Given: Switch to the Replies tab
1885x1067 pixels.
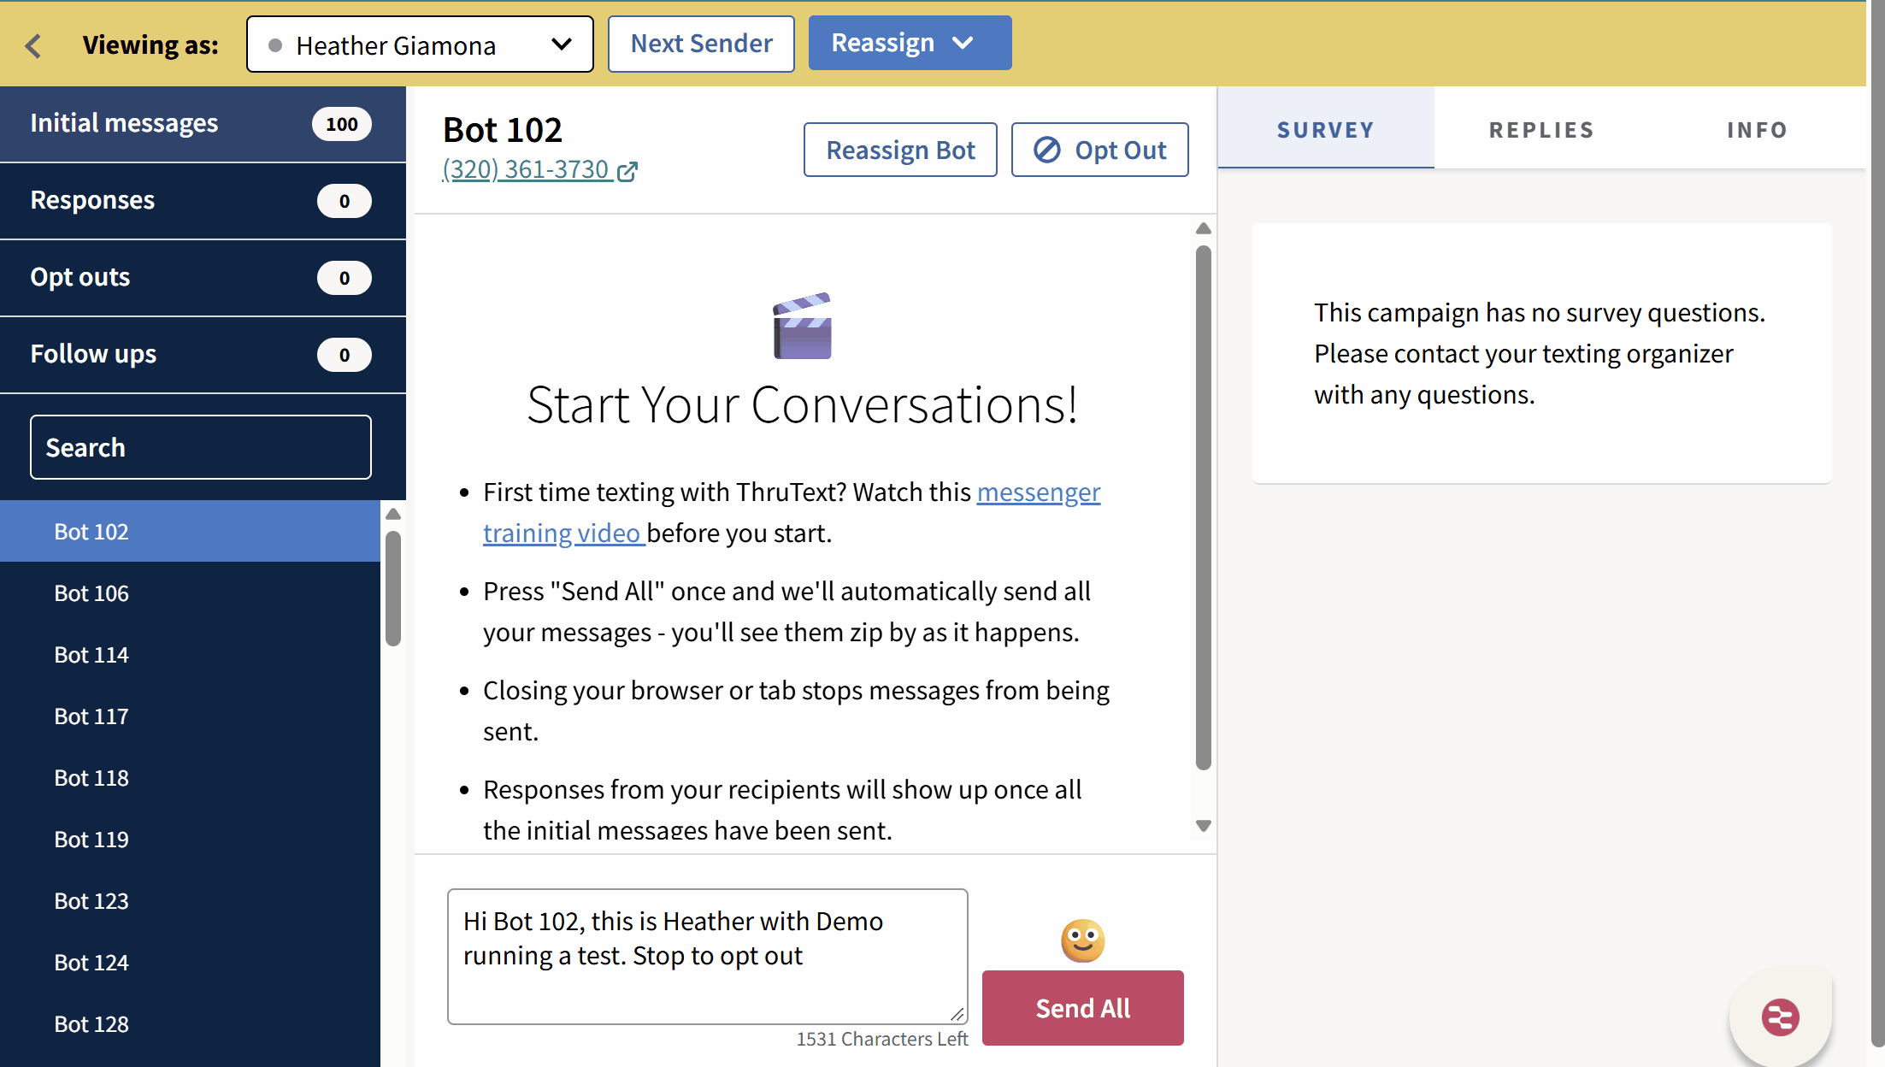Looking at the screenshot, I should click(1541, 129).
